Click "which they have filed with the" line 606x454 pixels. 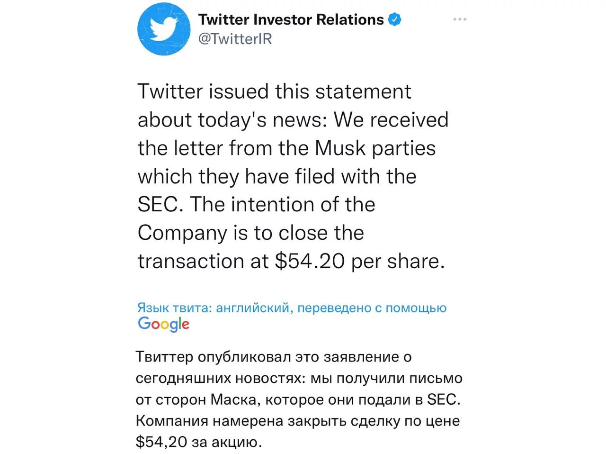[277, 176]
